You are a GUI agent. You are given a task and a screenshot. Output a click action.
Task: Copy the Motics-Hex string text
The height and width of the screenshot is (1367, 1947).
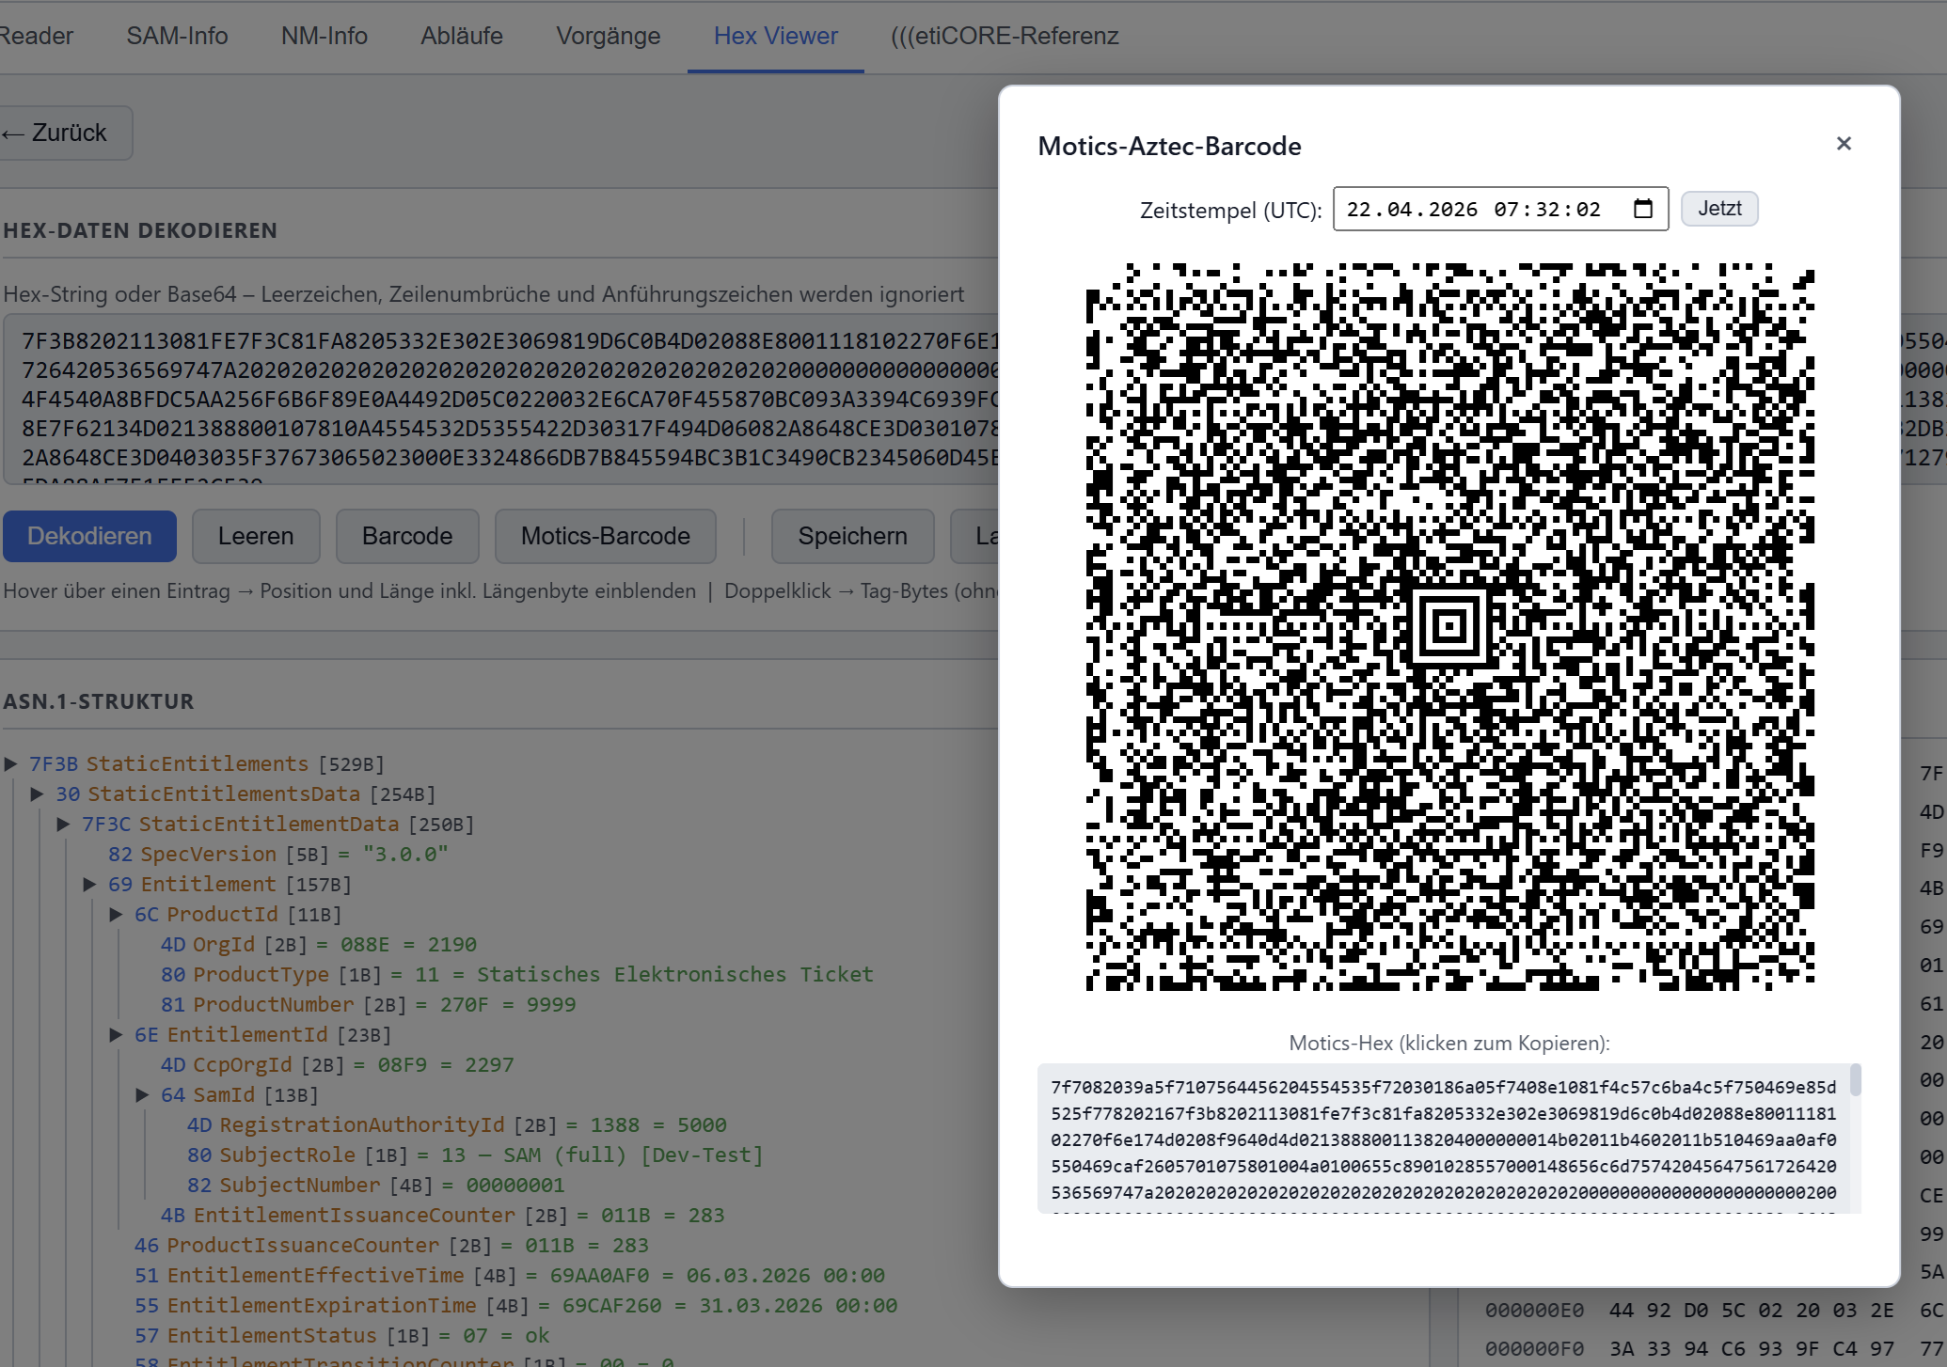1443,1139
